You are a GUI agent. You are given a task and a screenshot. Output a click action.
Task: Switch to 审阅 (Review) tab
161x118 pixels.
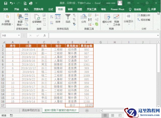pos(70,10)
